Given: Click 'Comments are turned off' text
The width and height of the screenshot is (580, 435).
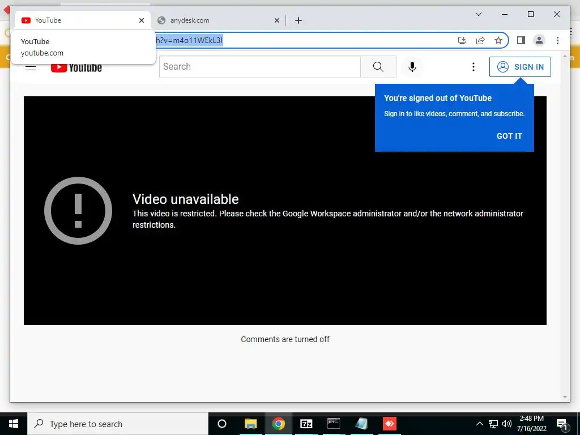Looking at the screenshot, I should (x=285, y=339).
